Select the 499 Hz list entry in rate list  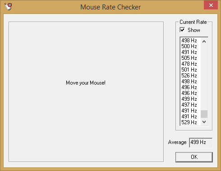(x=190, y=99)
